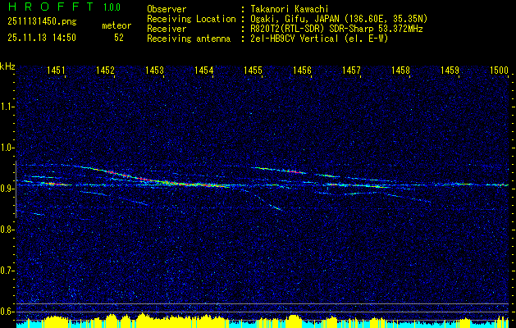Click the 2el-HB9CV Vertical antenna text

320,39
